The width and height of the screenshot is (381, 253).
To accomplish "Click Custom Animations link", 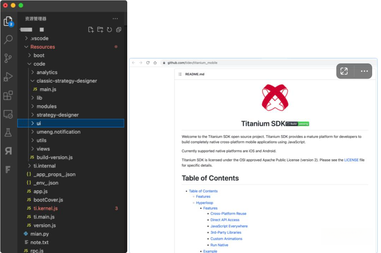I will pyautogui.click(x=226, y=239).
